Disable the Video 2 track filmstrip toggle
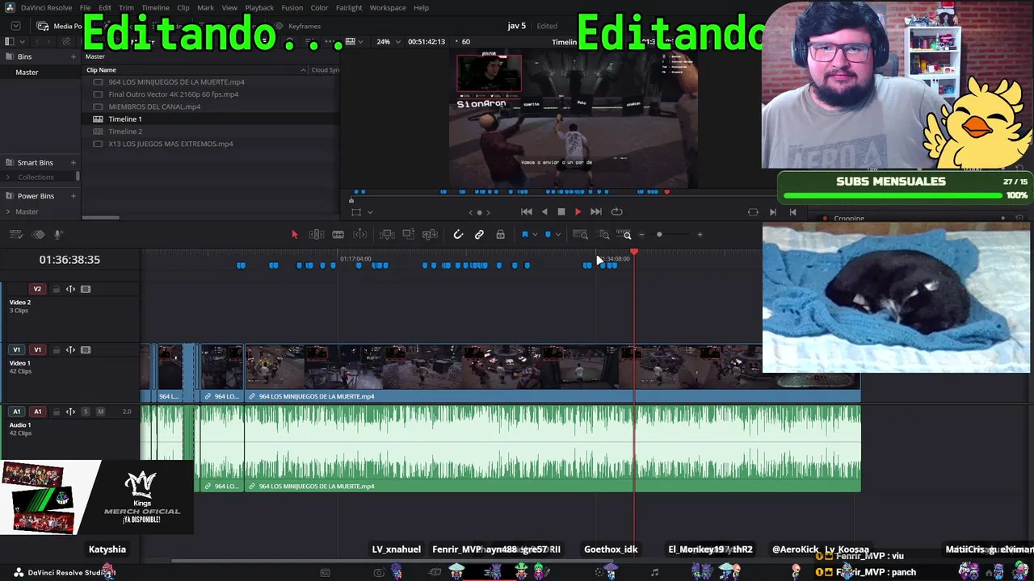 tap(86, 289)
